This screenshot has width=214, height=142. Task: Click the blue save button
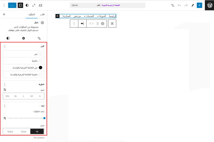tap(12, 5)
